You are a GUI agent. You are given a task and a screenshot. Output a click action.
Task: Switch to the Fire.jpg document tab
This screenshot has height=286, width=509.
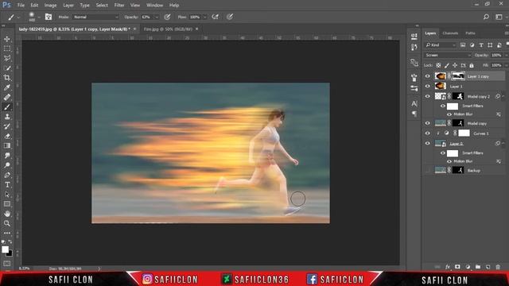[x=168, y=29]
